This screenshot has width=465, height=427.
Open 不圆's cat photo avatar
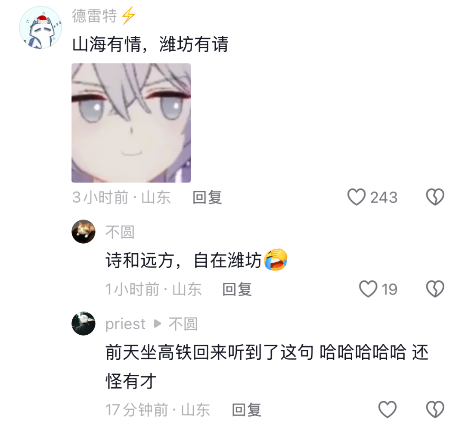[x=84, y=232]
